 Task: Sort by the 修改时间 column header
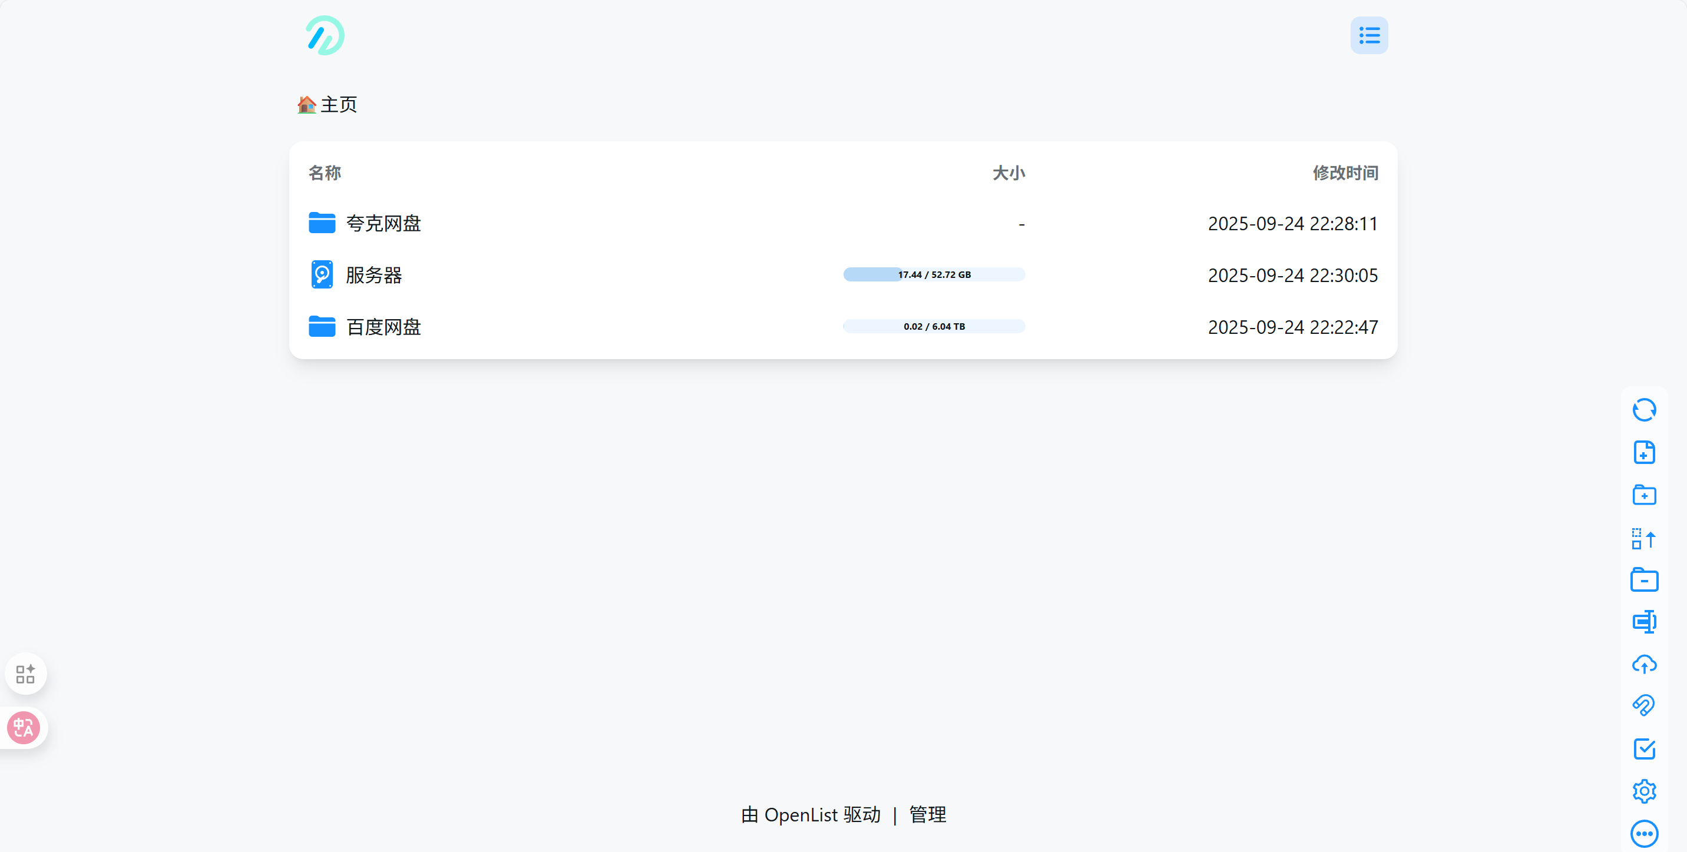tap(1345, 173)
